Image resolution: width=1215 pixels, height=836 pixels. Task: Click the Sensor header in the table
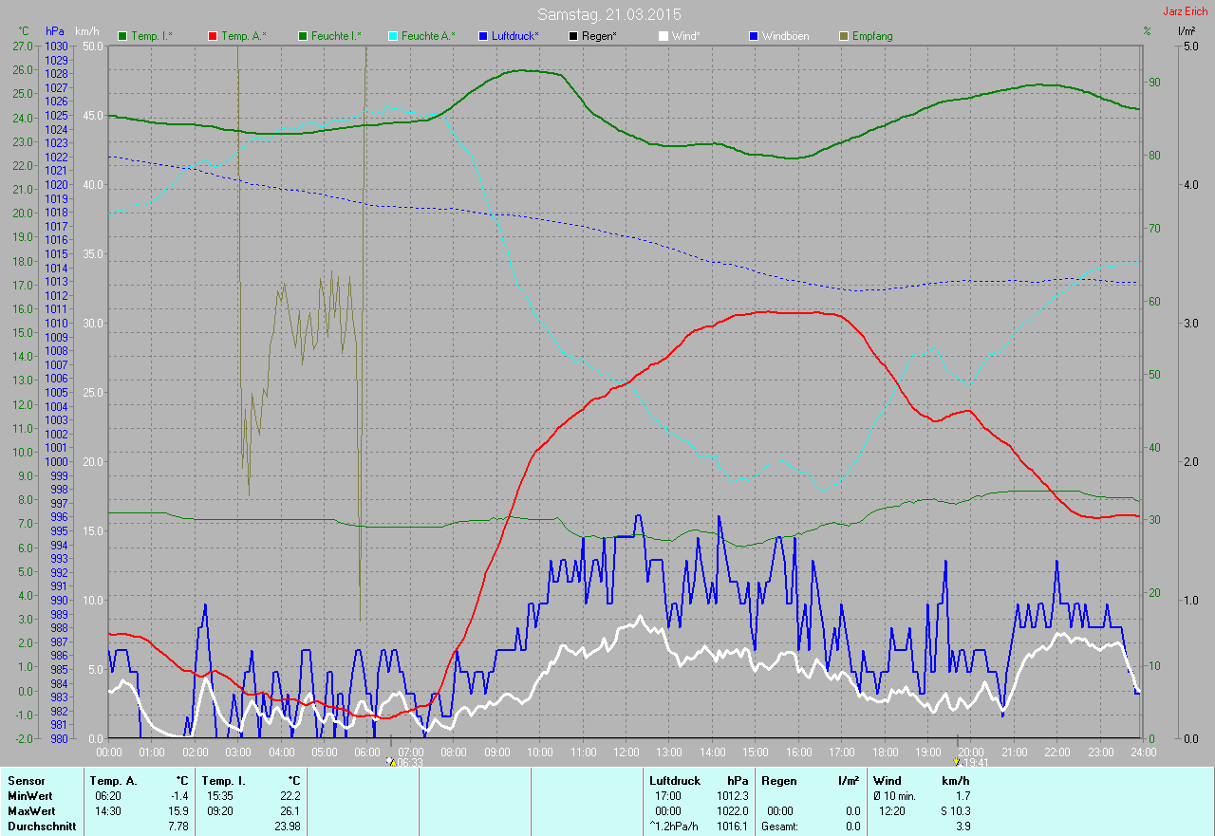click(26, 781)
